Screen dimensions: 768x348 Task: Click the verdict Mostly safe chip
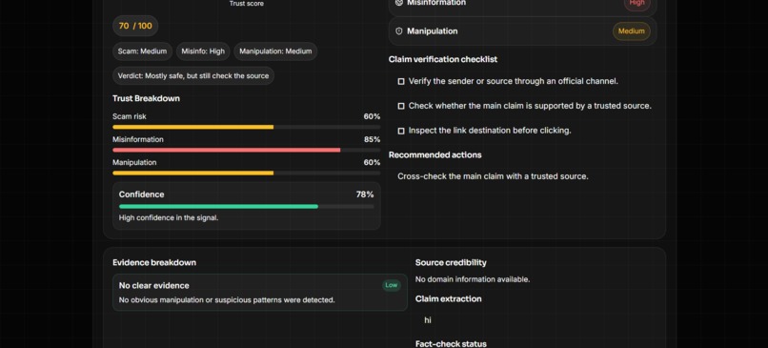(193, 76)
